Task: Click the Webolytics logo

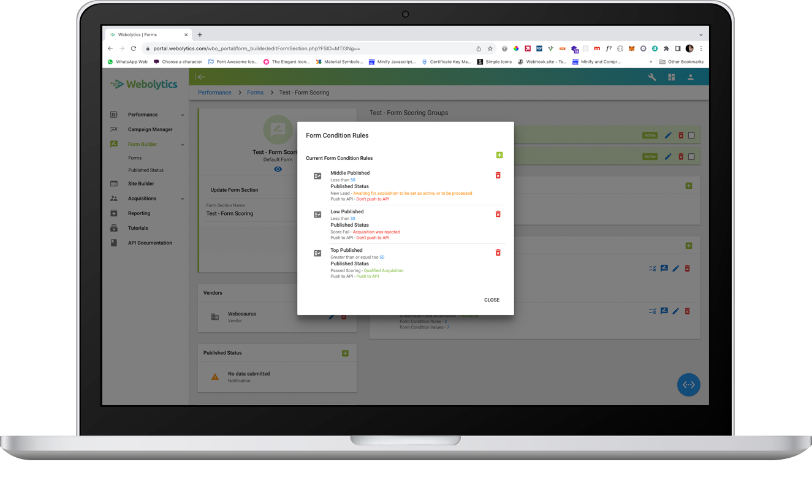Action: [x=144, y=85]
